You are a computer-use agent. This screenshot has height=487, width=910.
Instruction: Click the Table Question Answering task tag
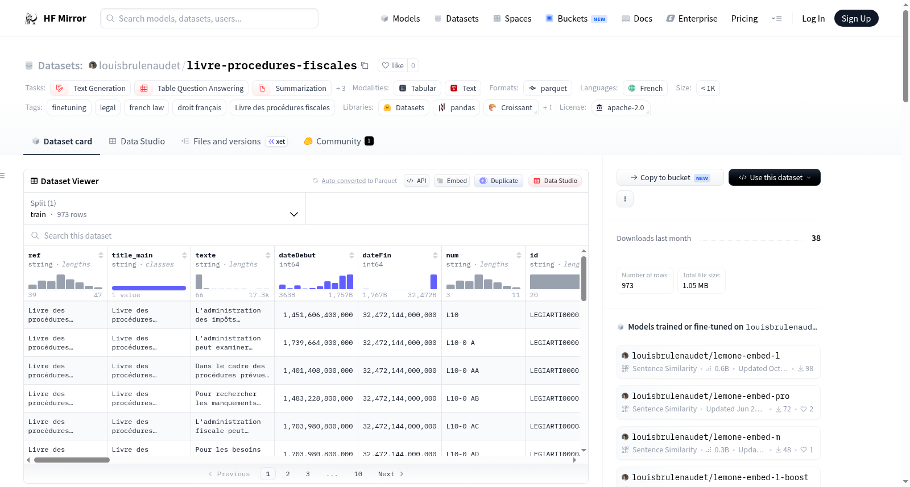(x=192, y=88)
